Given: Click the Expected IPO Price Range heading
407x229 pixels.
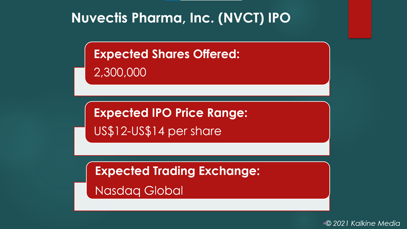Looking at the screenshot, I should [171, 113].
